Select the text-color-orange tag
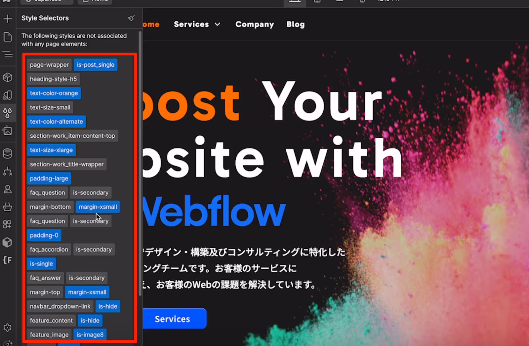 (x=54, y=93)
